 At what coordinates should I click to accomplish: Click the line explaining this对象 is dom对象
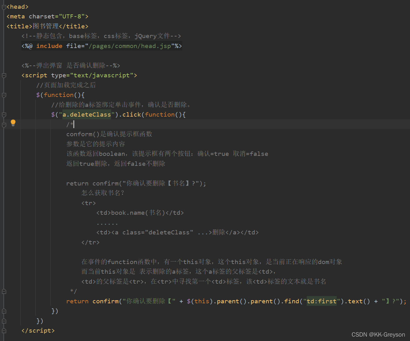pyautogui.click(x=212, y=262)
